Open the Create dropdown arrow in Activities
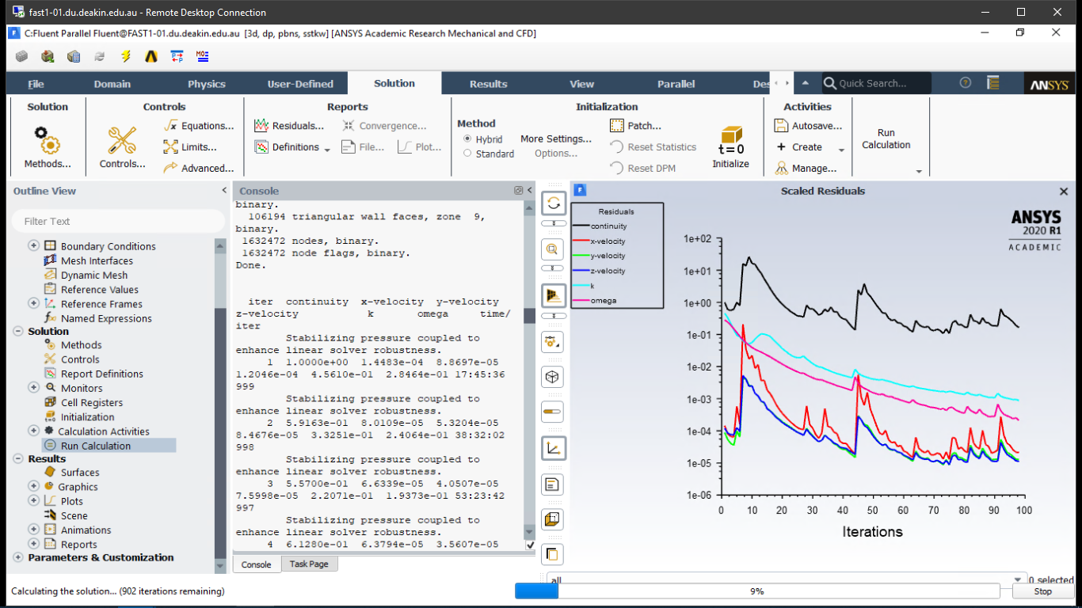Screen dimensions: 1082x608 pyautogui.click(x=841, y=149)
